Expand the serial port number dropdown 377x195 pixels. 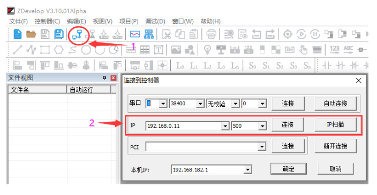163,104
